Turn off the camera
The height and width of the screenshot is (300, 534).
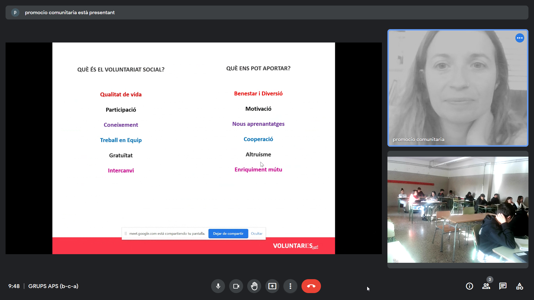coord(236,286)
